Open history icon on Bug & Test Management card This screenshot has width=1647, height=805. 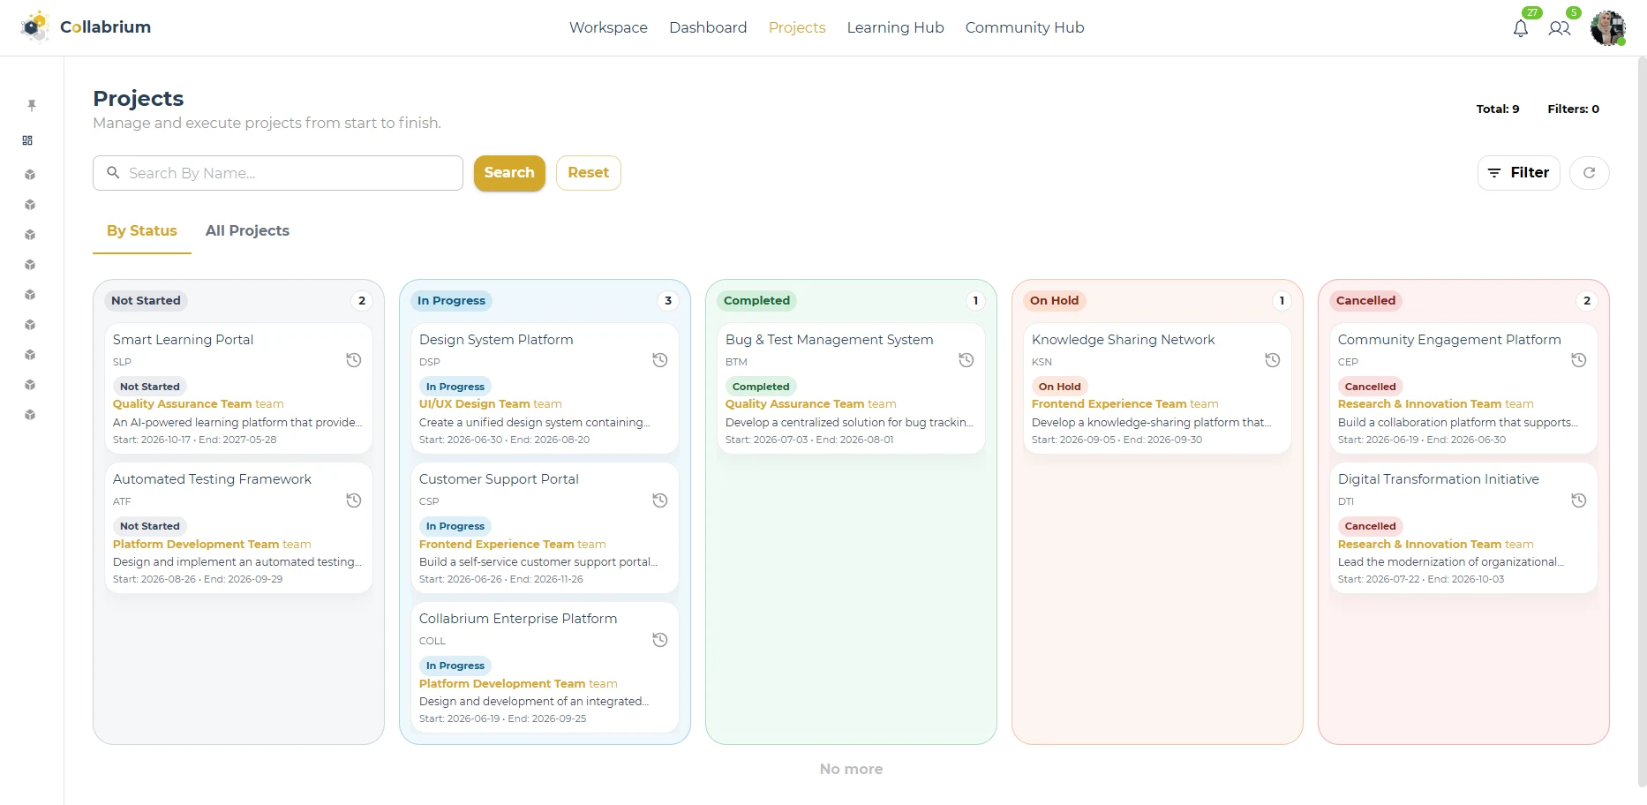966,360
